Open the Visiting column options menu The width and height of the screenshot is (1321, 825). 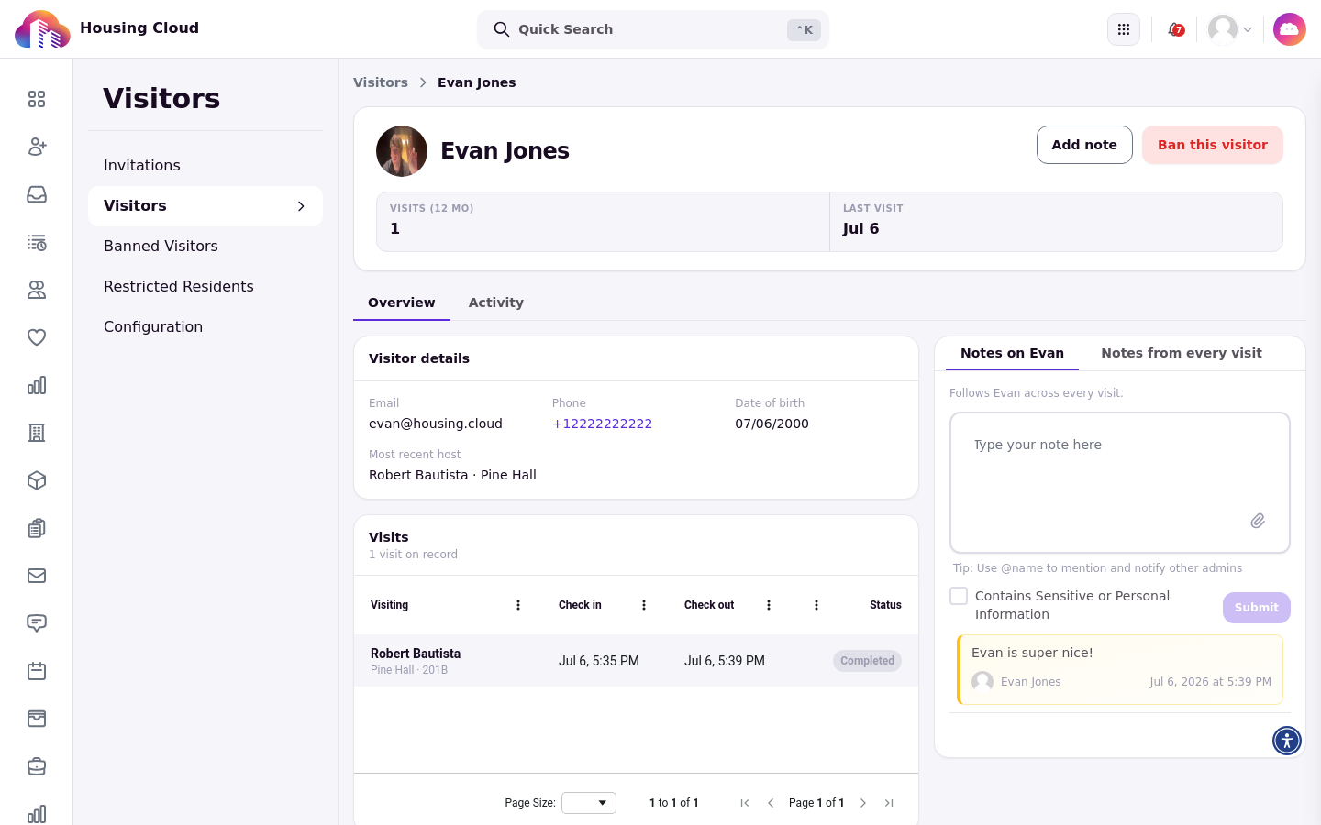point(518,605)
